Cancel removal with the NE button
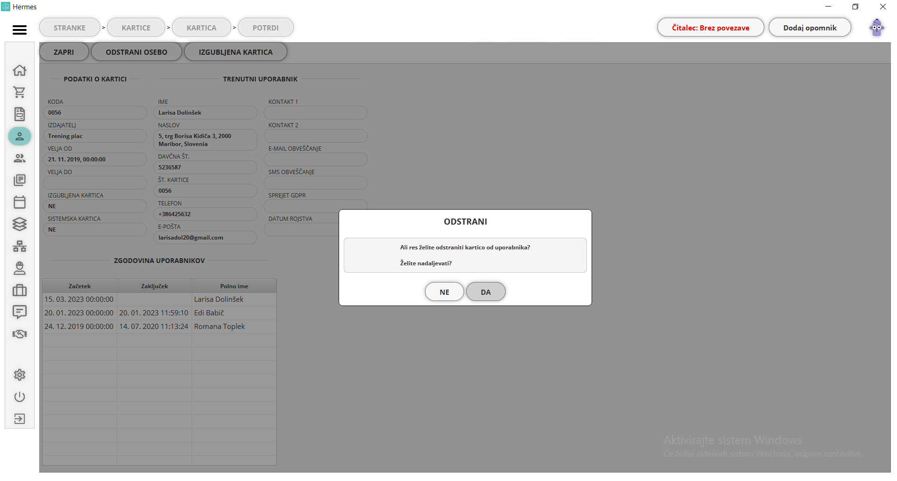This screenshot has width=897, height=481. click(x=444, y=292)
